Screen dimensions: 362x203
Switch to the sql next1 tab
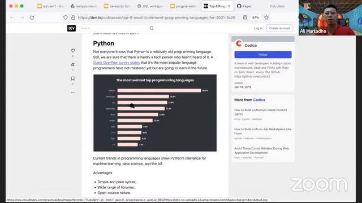pos(50,6)
